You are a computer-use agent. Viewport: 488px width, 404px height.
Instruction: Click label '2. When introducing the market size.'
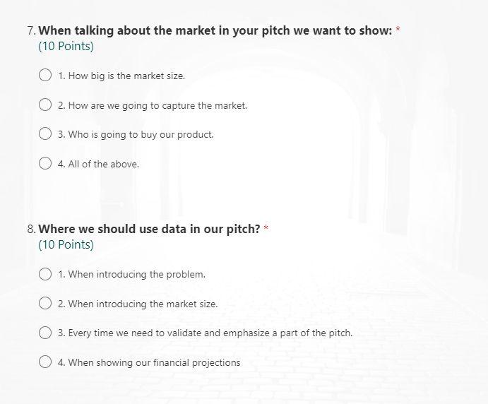pyautogui.click(x=138, y=304)
